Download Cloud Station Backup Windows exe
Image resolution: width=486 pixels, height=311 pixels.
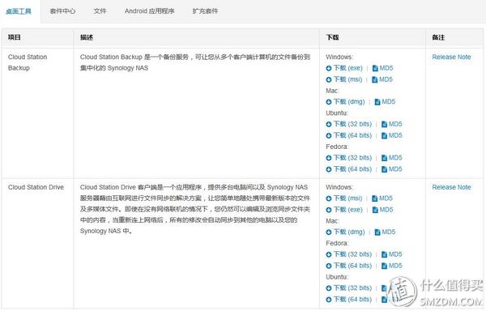[344, 68]
